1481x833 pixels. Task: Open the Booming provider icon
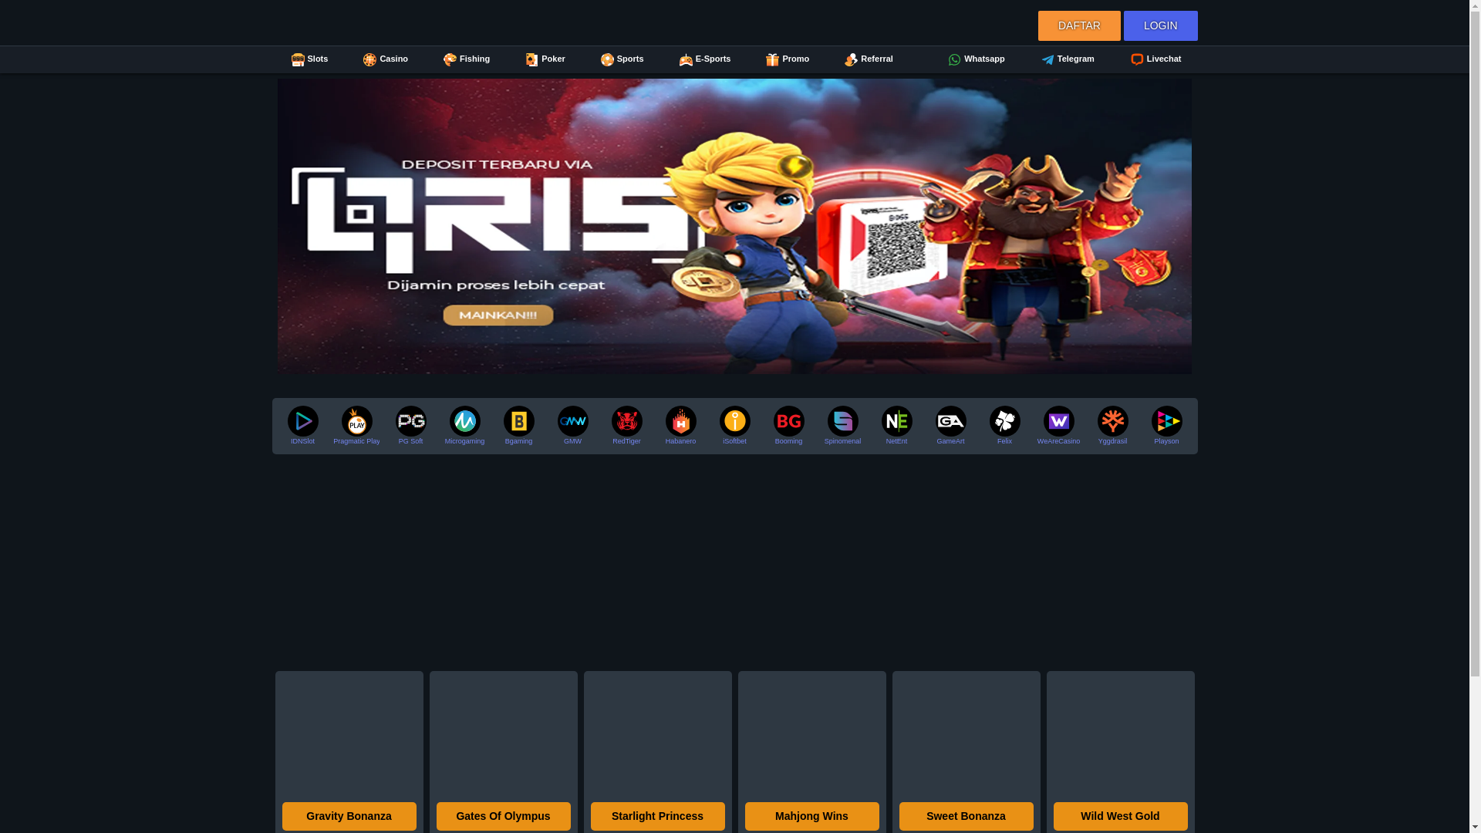(788, 421)
